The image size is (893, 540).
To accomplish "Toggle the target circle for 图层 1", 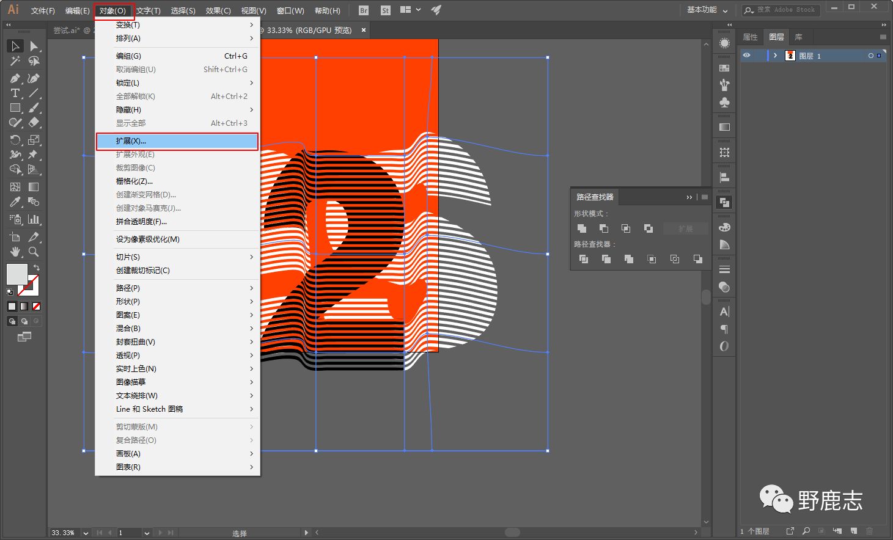I will point(870,56).
